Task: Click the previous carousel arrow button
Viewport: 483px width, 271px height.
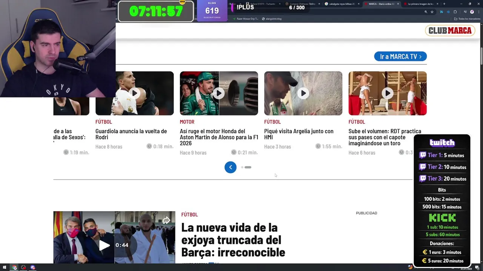Action: [231, 167]
